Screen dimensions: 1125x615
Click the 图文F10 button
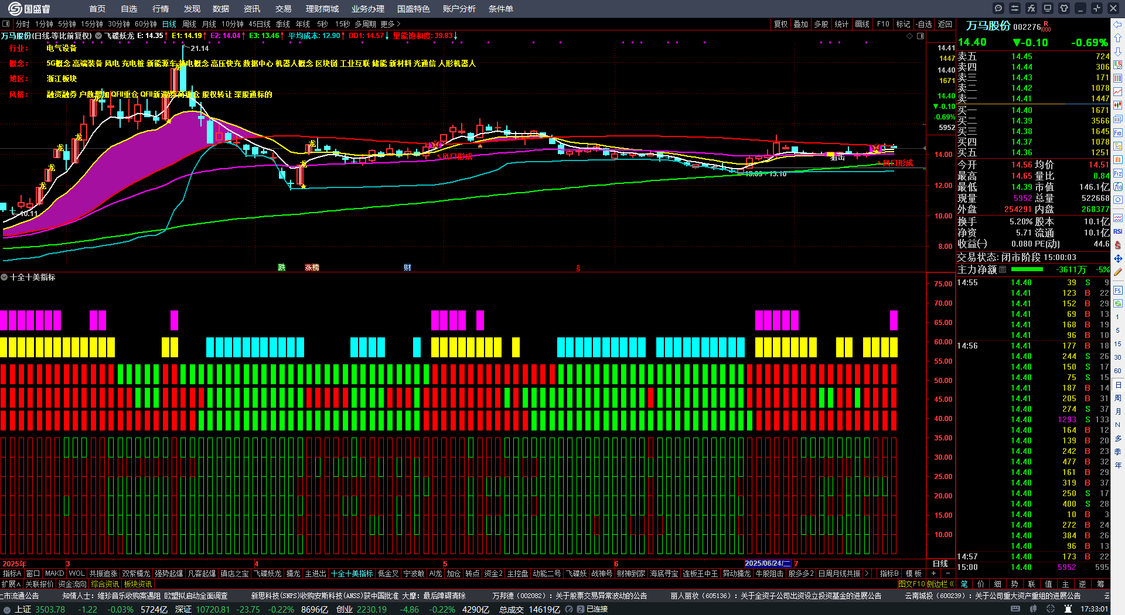[x=911, y=583]
